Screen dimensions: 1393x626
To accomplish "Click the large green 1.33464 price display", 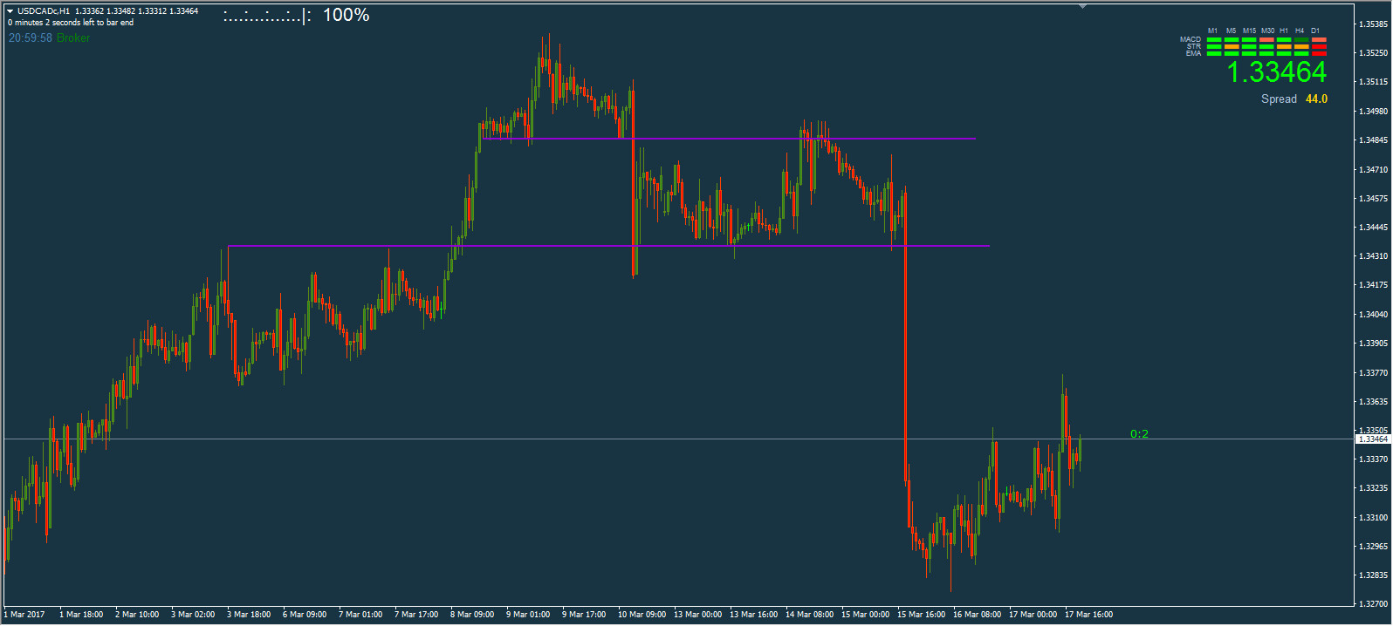I will pyautogui.click(x=1276, y=72).
